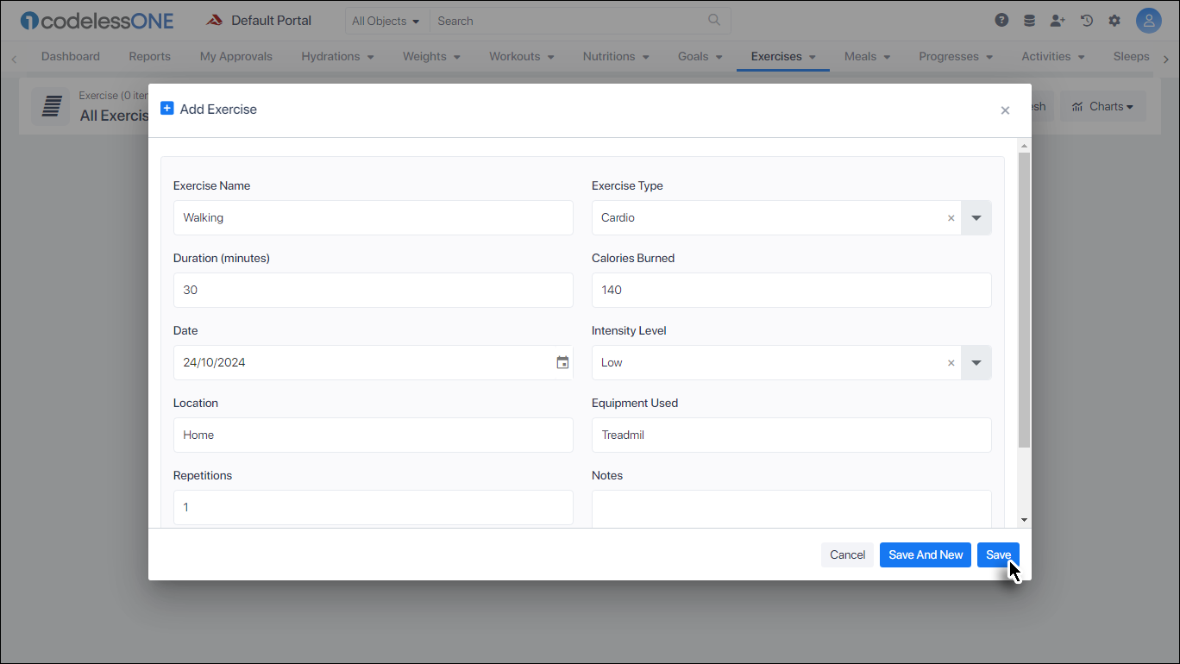Open the Help icon in the top bar

point(1001,19)
